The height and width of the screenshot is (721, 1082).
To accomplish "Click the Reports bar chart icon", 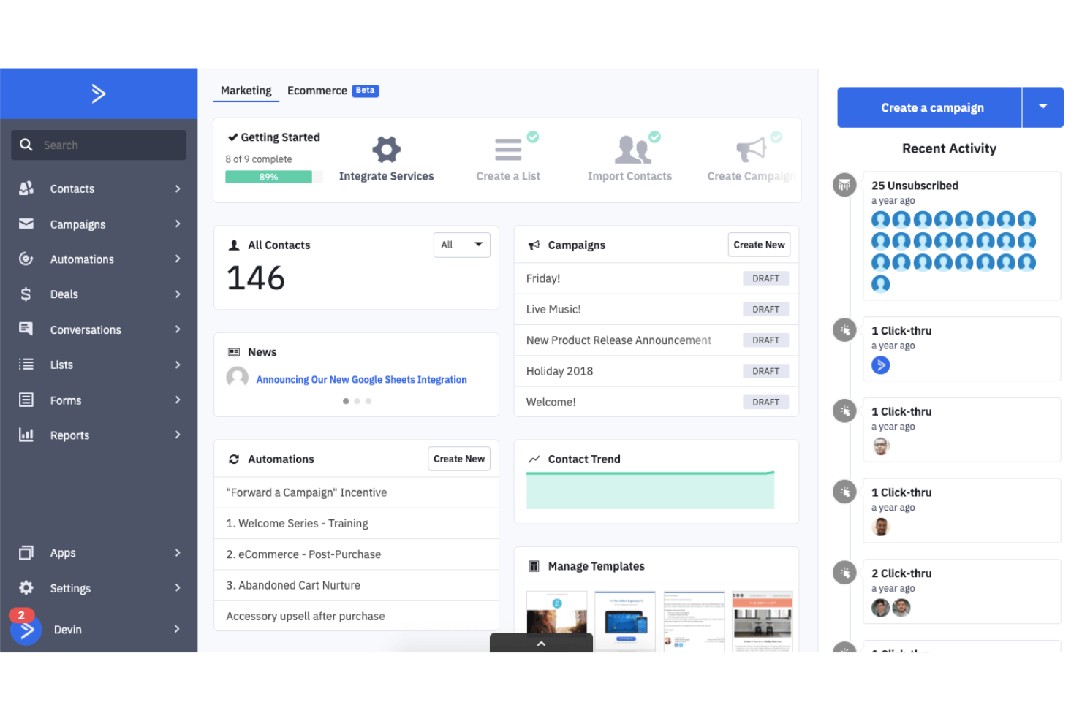I will [x=26, y=435].
